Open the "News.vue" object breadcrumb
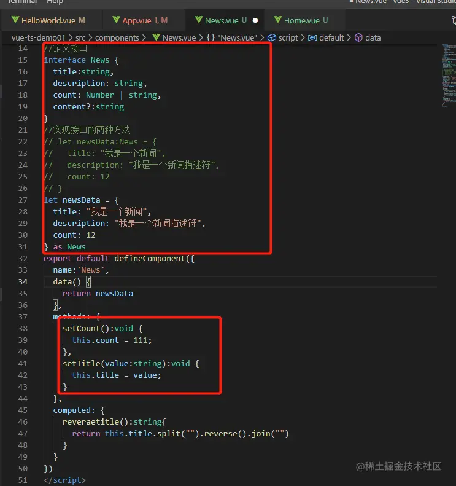456x486 pixels. coord(237,38)
